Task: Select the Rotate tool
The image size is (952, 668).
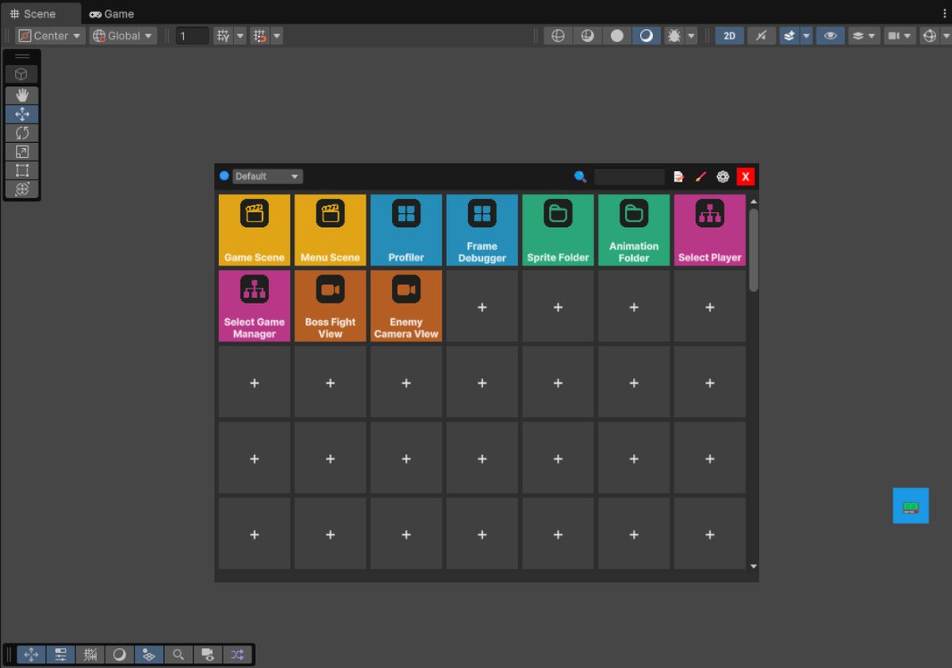Action: 22,133
